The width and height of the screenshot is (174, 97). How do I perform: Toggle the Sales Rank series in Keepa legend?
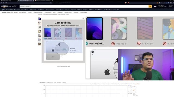click(131, 87)
